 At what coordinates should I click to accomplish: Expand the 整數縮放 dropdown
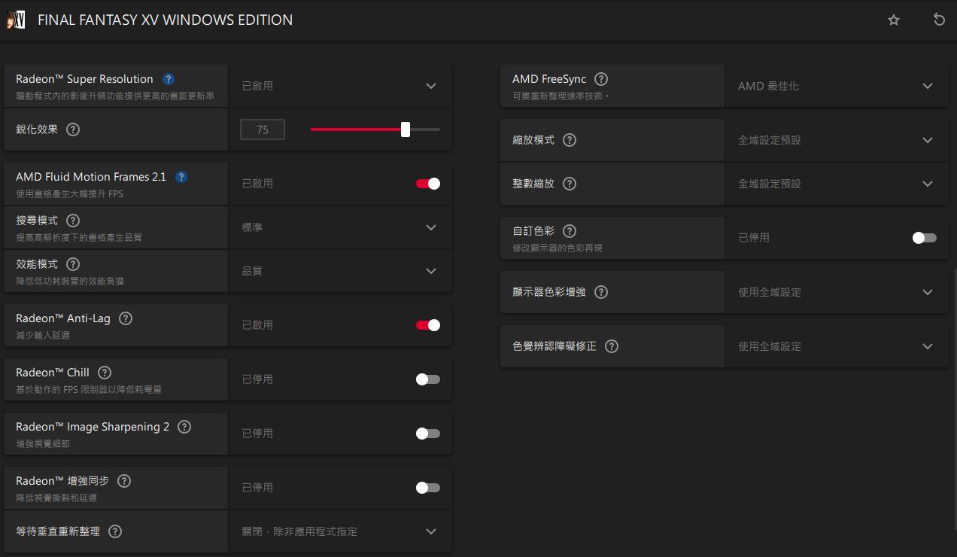(837, 184)
